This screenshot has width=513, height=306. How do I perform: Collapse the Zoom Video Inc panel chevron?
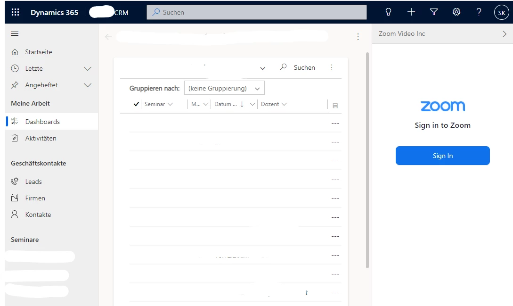coord(505,34)
